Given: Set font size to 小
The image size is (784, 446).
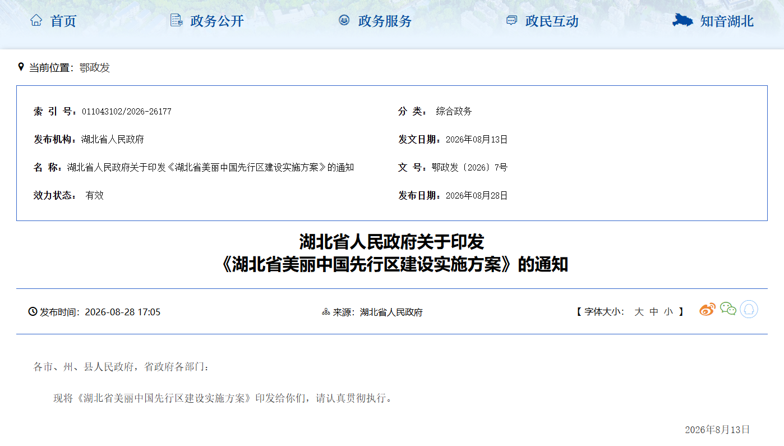Looking at the screenshot, I should pyautogui.click(x=668, y=312).
